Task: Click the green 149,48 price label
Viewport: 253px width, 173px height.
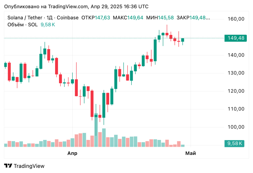Action: (236, 38)
